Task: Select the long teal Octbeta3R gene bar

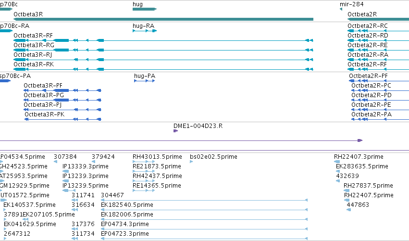Action: tap(163, 19)
